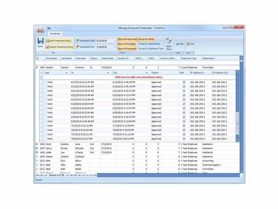Sort timesheet entries by Type column
The image size is (278, 209).
click(x=57, y=72)
